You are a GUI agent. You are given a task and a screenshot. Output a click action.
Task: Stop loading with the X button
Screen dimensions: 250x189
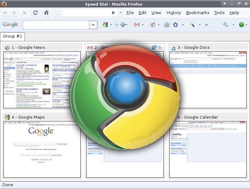24,13
